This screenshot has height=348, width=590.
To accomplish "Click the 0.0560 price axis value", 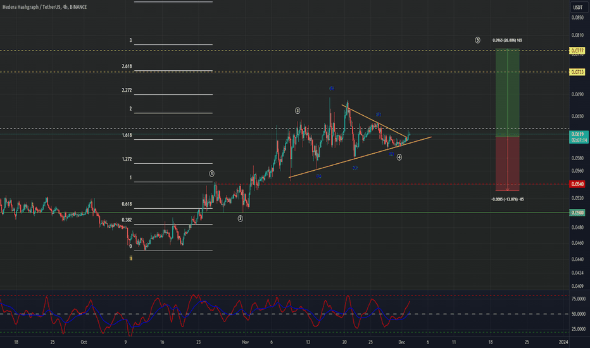I will point(577,171).
